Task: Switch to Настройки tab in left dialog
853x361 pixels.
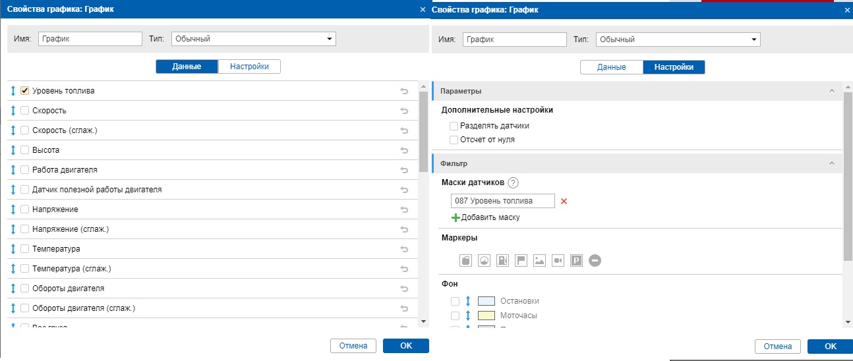Action: (x=249, y=67)
